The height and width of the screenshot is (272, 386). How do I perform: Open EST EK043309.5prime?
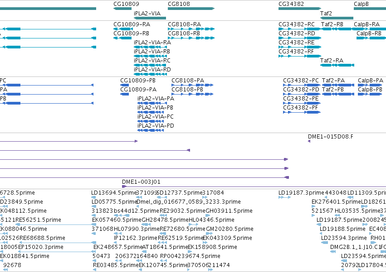click(227, 238)
